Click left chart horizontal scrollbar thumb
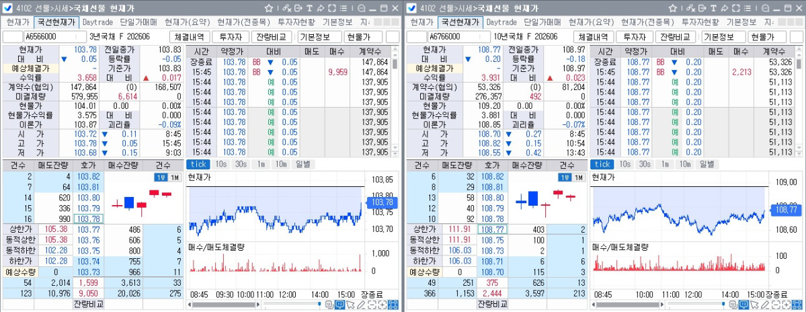Screen dimensions: 806x312 point(224,305)
